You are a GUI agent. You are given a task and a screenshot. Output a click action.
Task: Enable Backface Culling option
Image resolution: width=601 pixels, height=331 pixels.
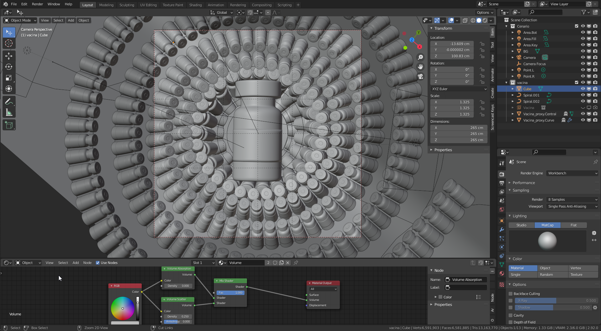(511, 294)
